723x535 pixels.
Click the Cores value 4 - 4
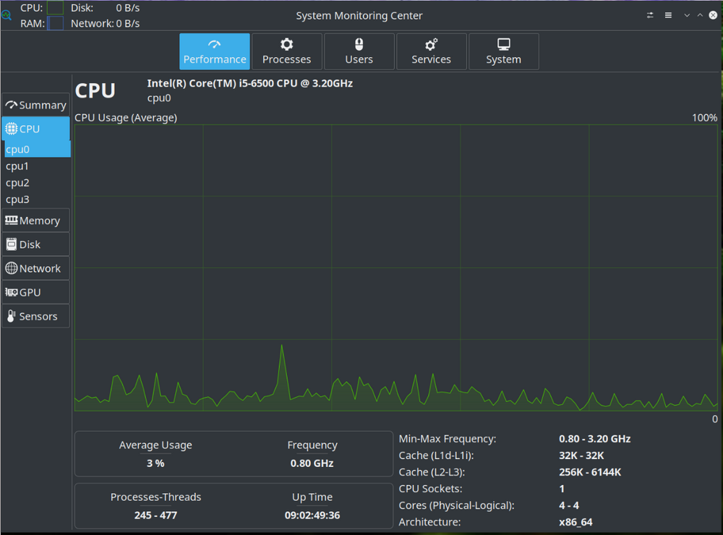(x=569, y=505)
